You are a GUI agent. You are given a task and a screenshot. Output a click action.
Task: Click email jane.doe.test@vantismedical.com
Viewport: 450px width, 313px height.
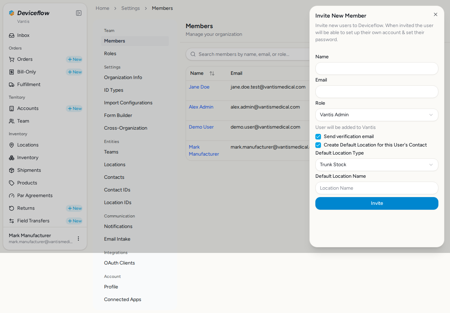pos(268,87)
